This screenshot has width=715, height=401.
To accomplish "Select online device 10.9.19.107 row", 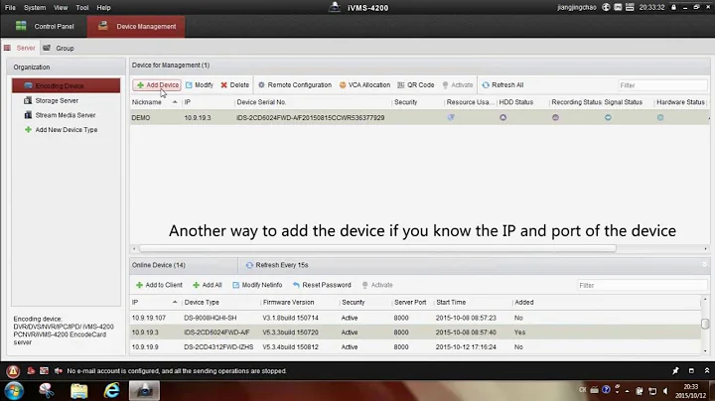I will tap(415, 318).
